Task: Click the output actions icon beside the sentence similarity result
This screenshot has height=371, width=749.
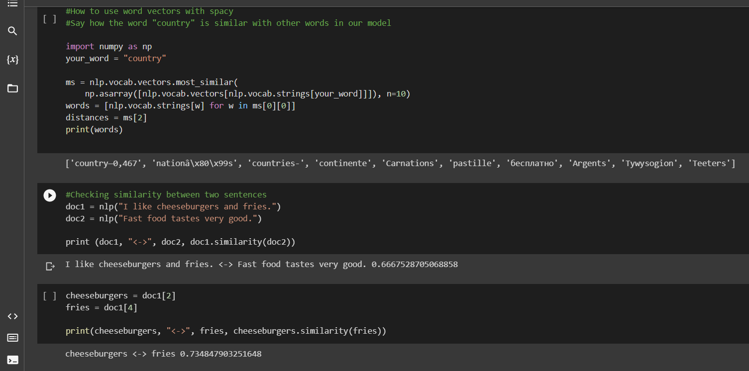Action: [x=50, y=267]
